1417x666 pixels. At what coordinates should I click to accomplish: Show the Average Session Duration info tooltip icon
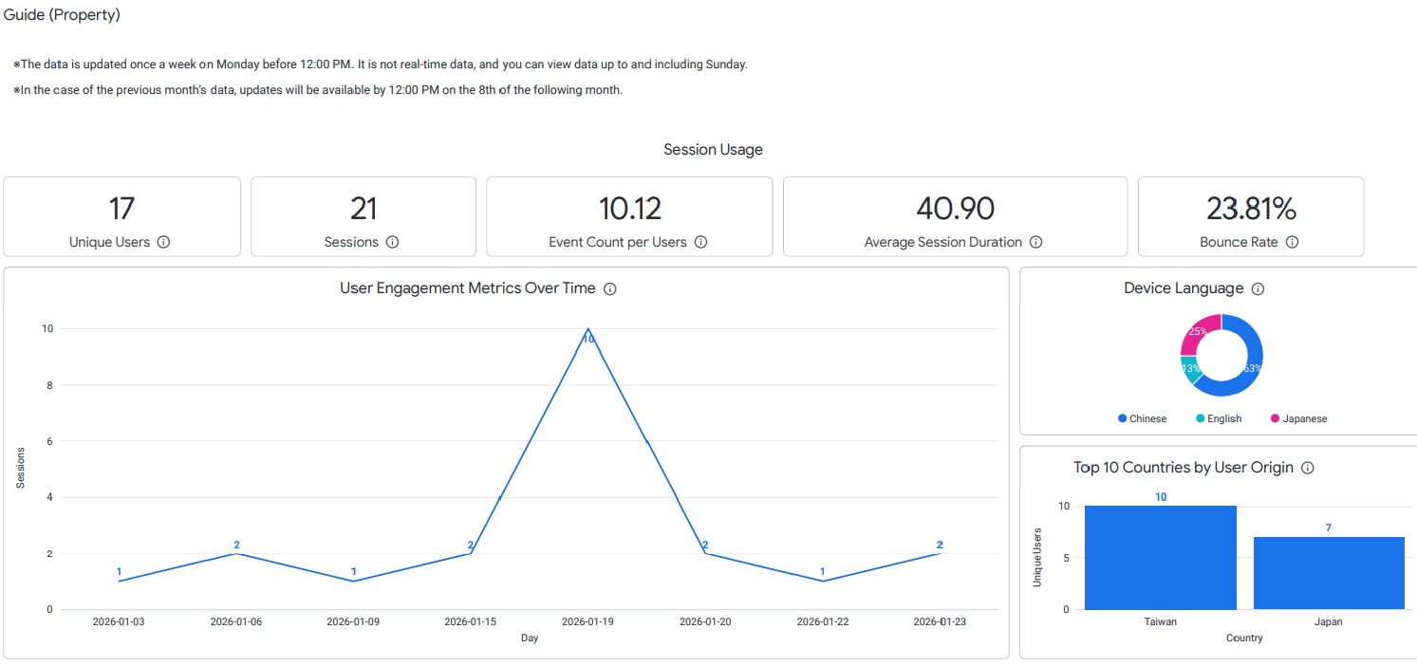click(x=1035, y=242)
